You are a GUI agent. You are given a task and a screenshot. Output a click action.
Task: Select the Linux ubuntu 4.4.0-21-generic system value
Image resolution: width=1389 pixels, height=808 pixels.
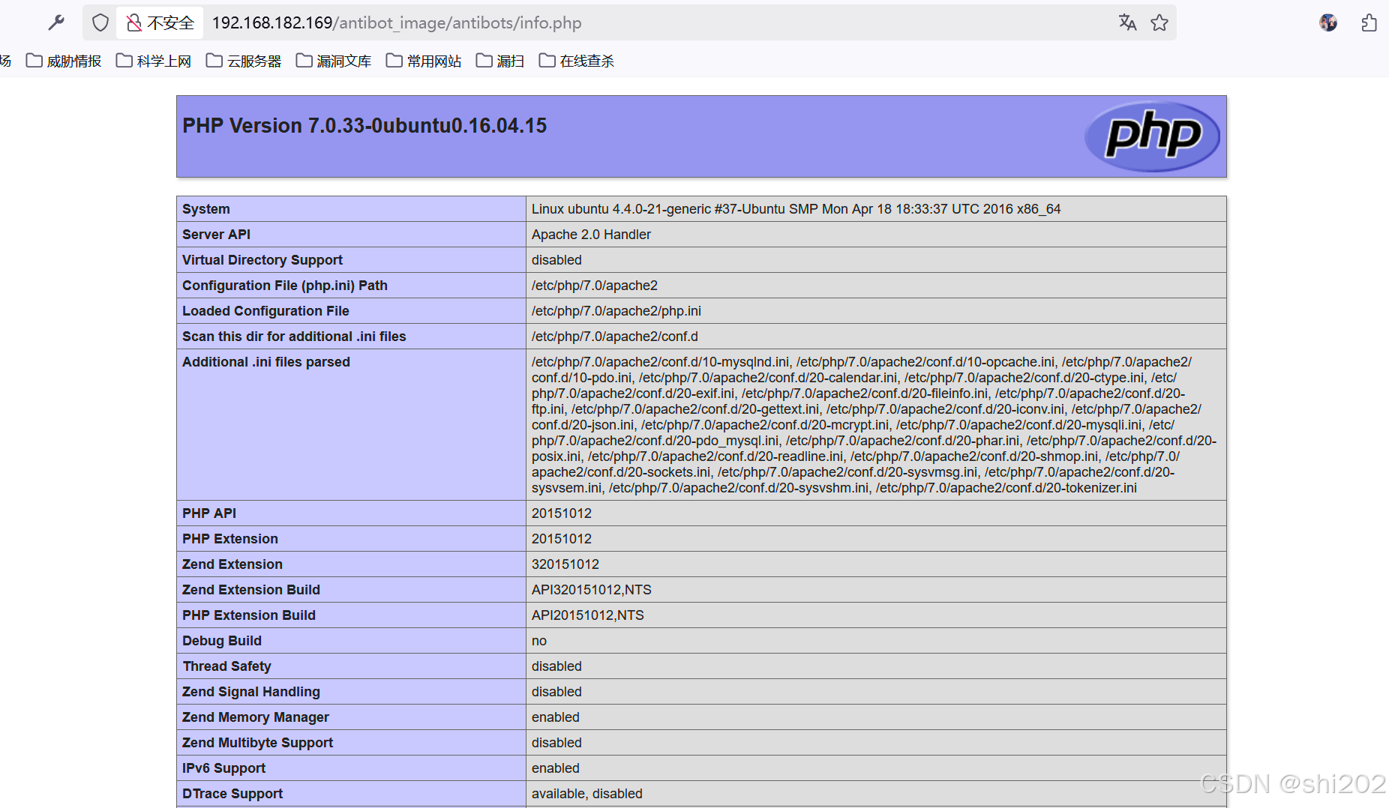796,209
